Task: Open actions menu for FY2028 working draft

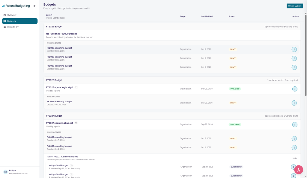Action: point(294,103)
